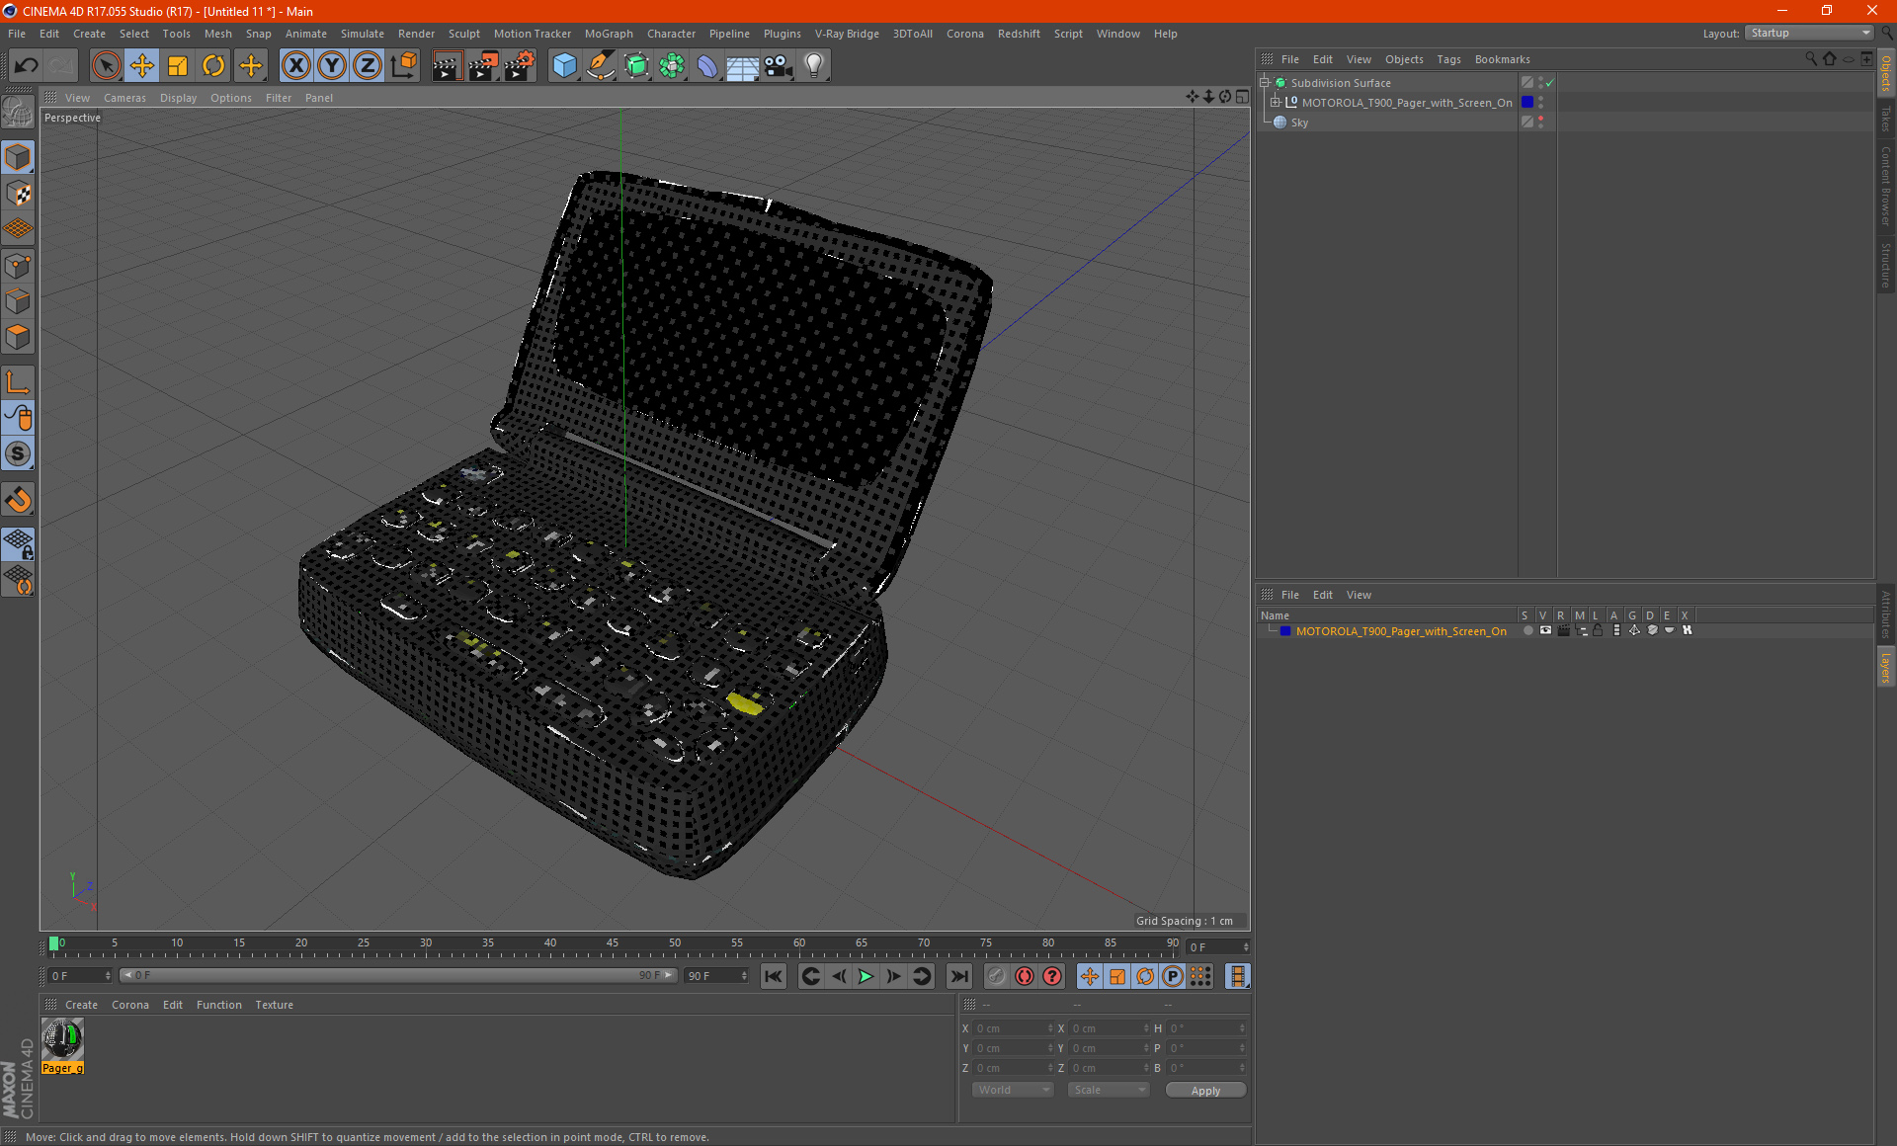Open Edit Render Settings

click(520, 65)
